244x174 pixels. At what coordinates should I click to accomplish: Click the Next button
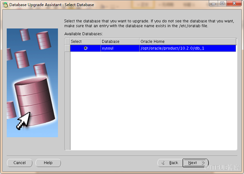pos(196,163)
